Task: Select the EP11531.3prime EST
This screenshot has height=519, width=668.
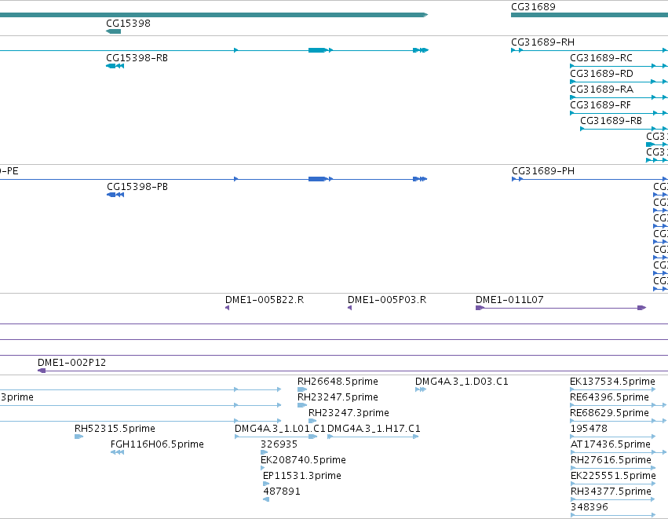Action: pyautogui.click(x=302, y=476)
